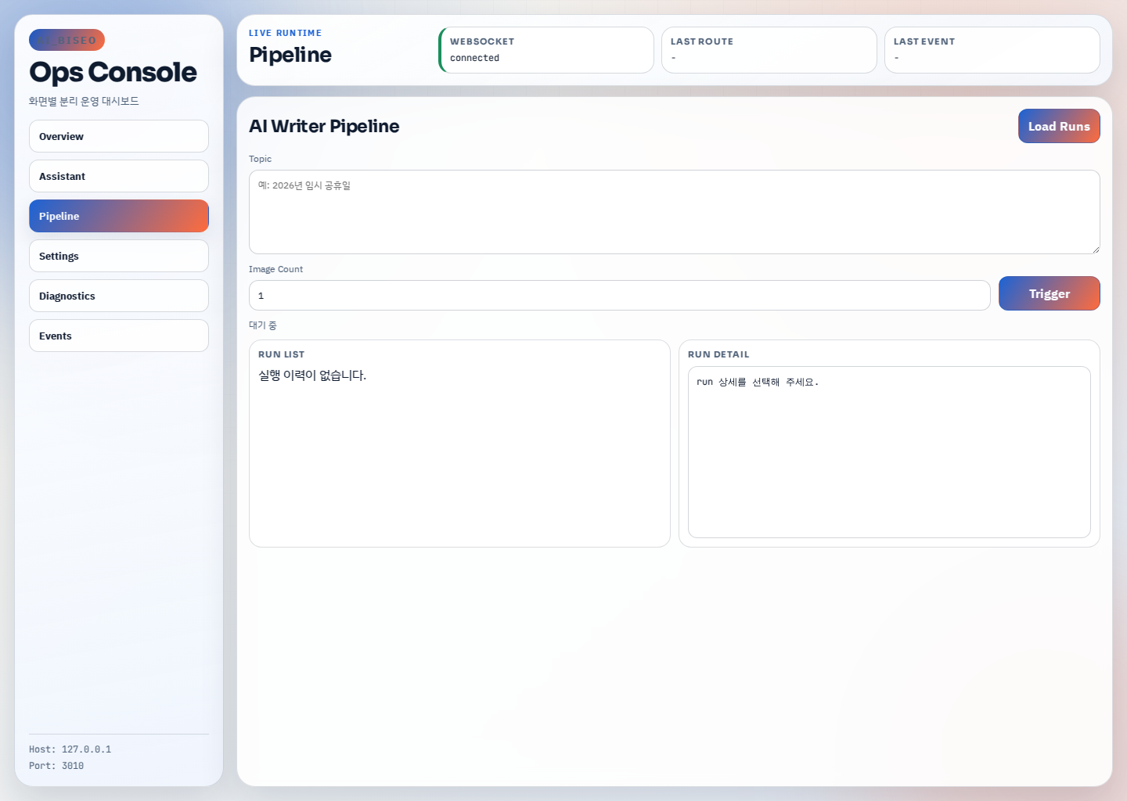Screen dimensions: 1127x801
Task: Go to the Diagnostics panel
Action: point(118,295)
